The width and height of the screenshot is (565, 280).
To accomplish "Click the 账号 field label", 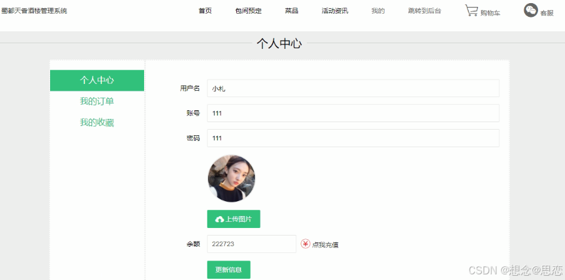I will (x=193, y=113).
